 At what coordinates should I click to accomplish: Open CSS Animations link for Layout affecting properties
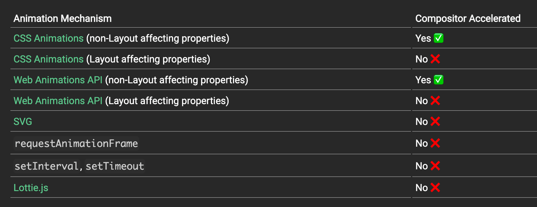(48, 59)
